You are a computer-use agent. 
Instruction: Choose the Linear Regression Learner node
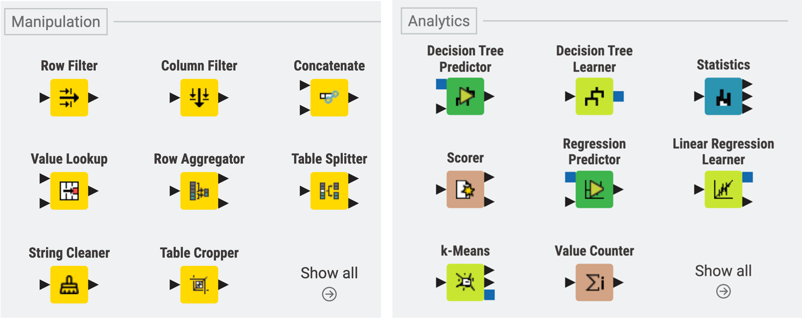[x=723, y=189]
